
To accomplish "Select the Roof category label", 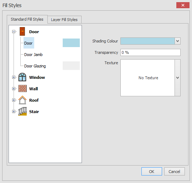I will point(34,100).
